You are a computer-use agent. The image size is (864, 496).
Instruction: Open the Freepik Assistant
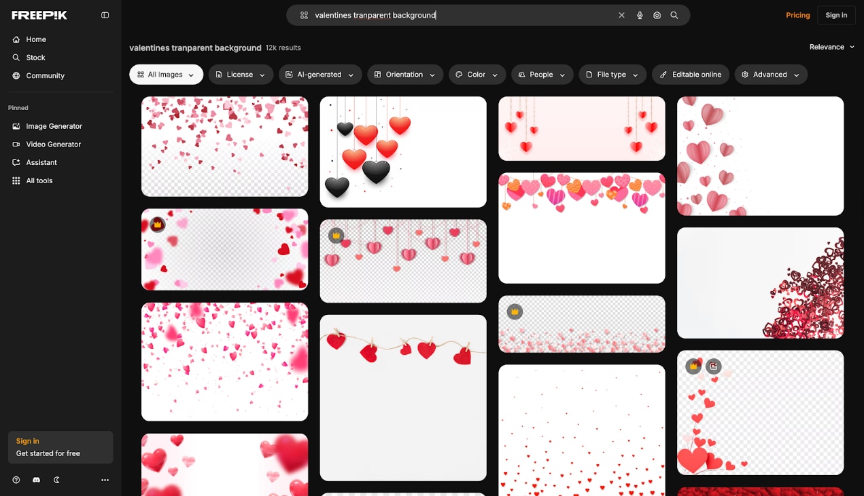[x=42, y=162]
